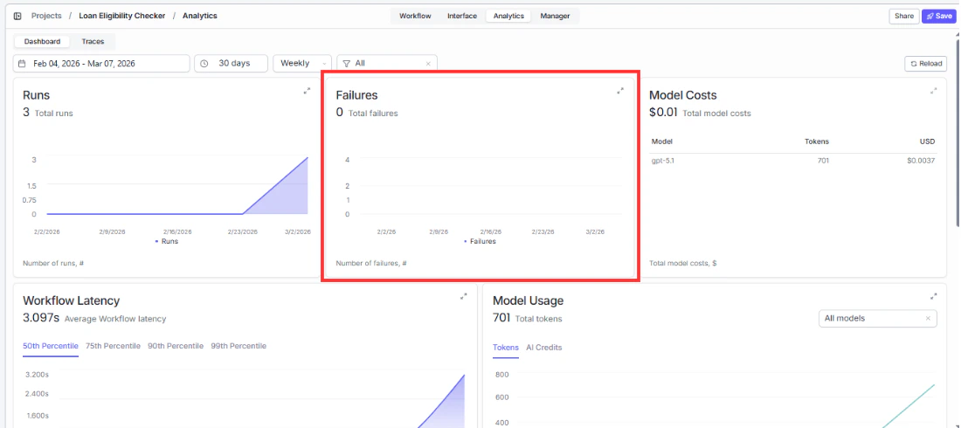
Task: Click the $0.0037 cost cell
Action: (921, 162)
